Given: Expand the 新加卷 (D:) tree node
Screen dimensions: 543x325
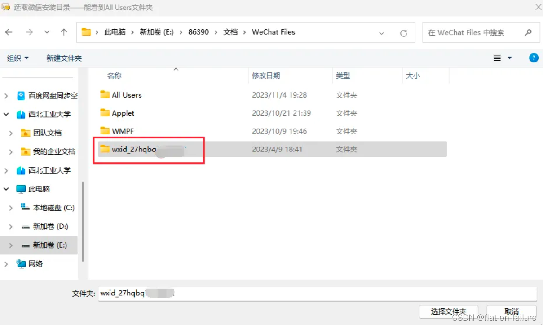Looking at the screenshot, I should (11, 227).
